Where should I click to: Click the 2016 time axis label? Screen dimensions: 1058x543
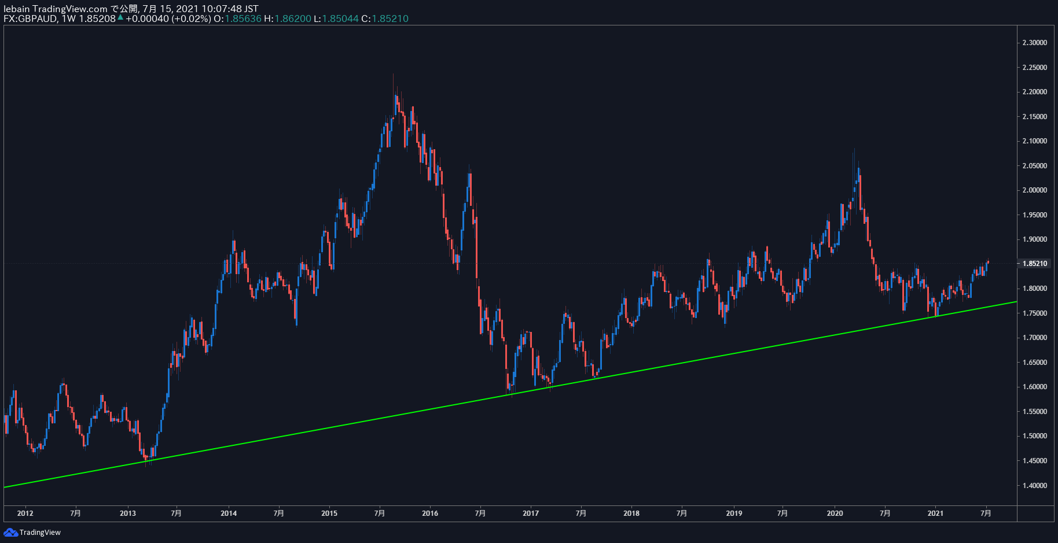[430, 513]
